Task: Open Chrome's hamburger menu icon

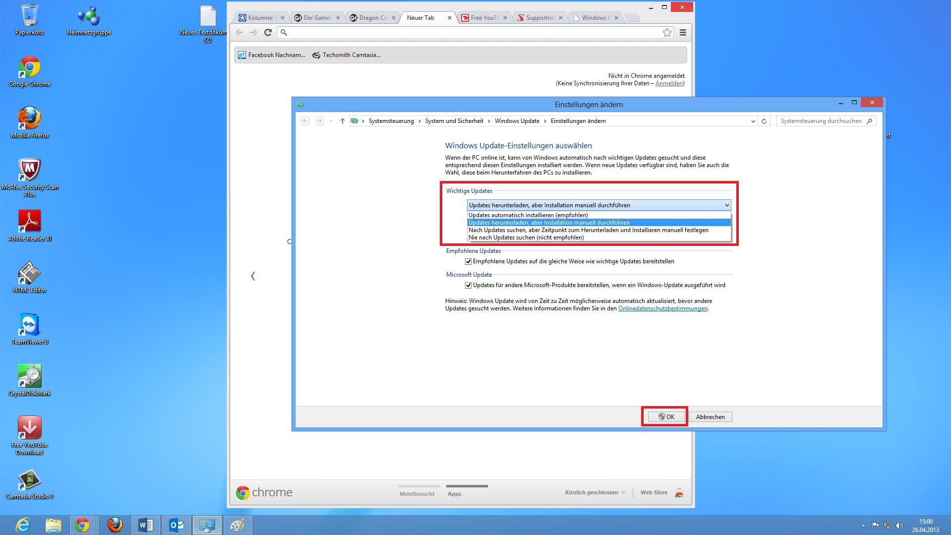Action: coord(683,33)
